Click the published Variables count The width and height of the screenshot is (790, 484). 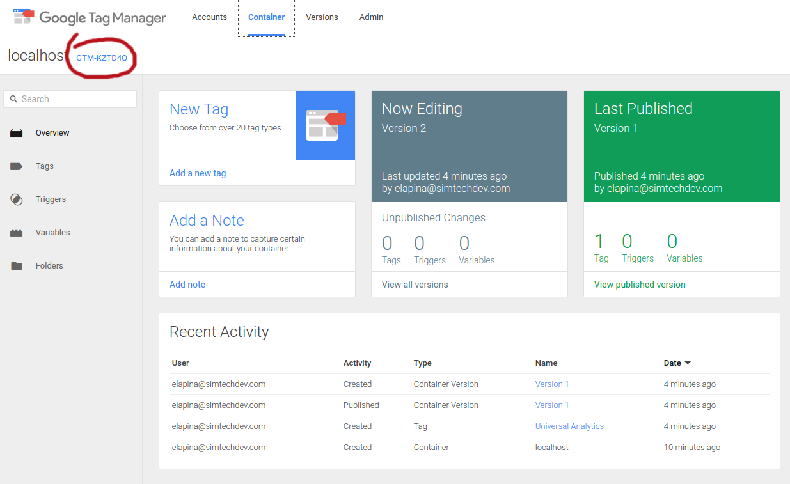pos(672,242)
